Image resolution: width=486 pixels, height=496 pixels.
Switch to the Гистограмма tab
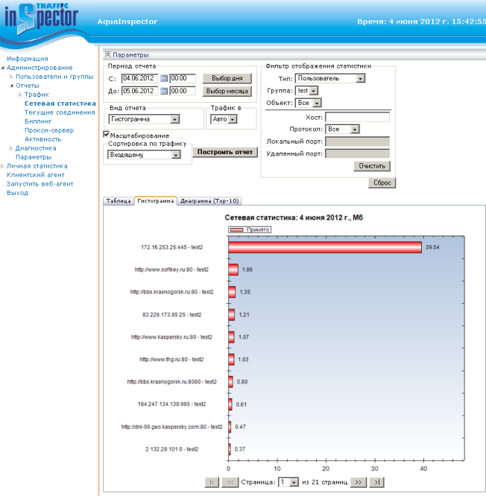pos(156,201)
